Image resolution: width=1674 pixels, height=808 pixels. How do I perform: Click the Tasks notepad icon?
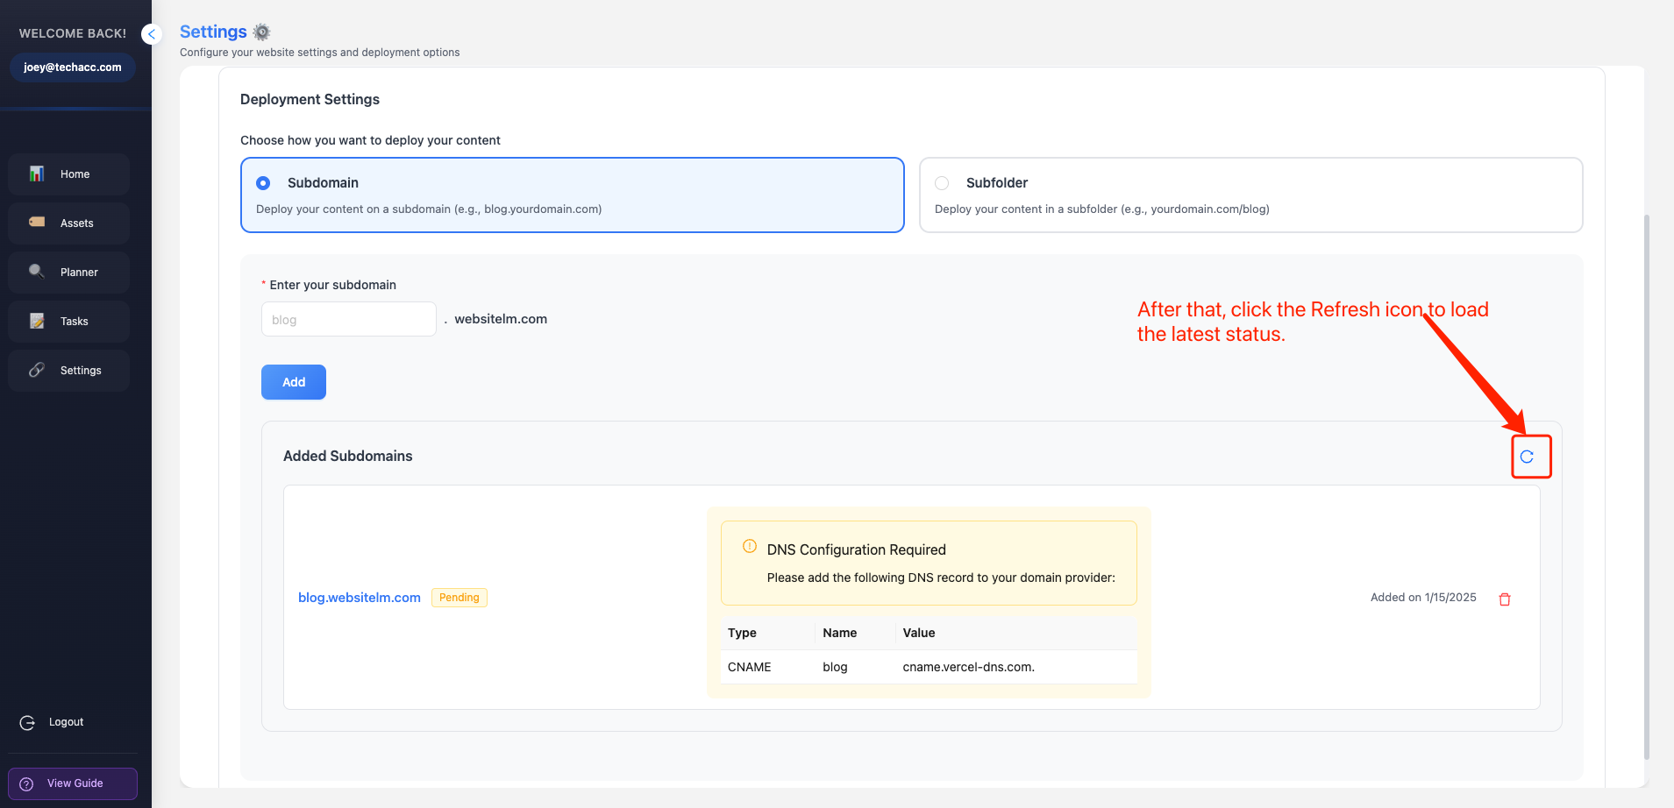point(37,321)
